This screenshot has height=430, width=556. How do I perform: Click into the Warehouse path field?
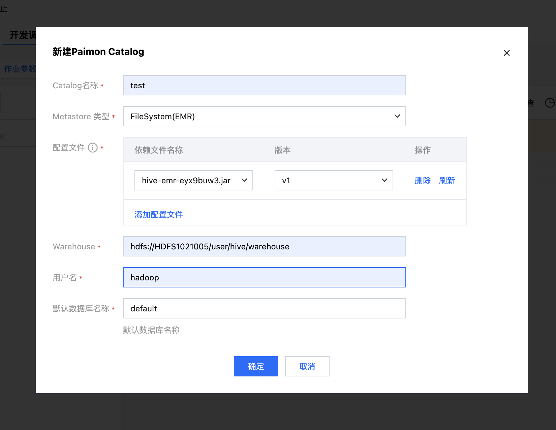pos(264,246)
